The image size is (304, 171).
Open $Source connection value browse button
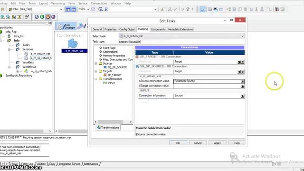pos(242,81)
